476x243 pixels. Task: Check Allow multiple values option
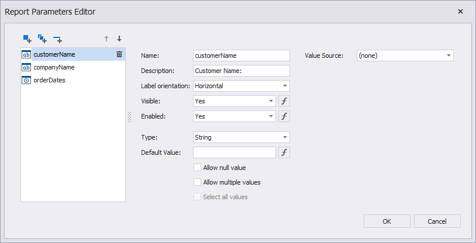click(x=197, y=182)
